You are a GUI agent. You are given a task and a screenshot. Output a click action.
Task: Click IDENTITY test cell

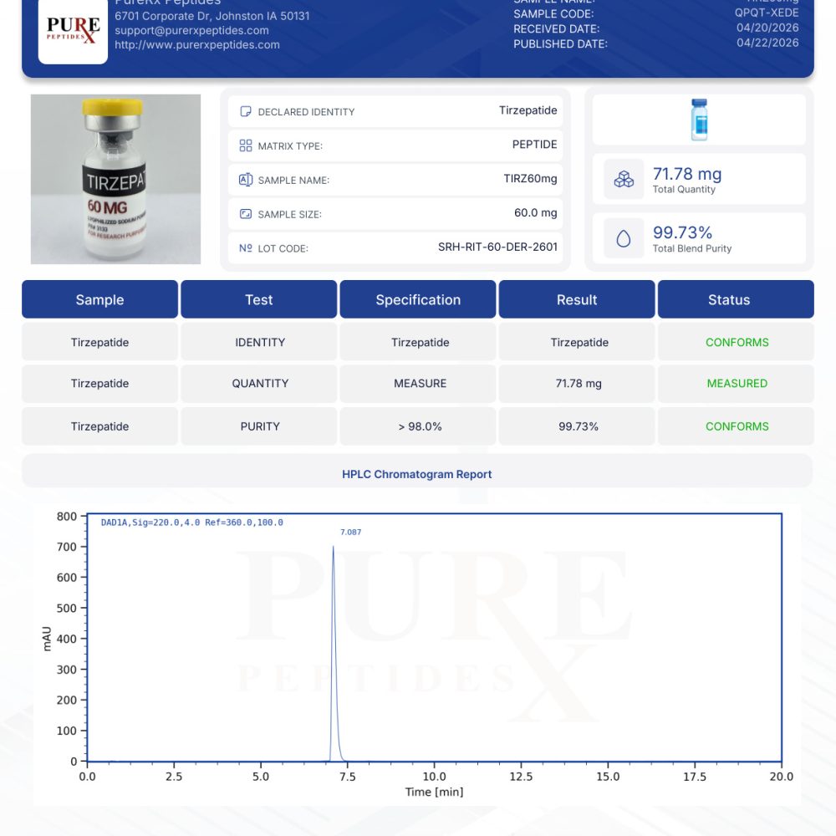258,342
